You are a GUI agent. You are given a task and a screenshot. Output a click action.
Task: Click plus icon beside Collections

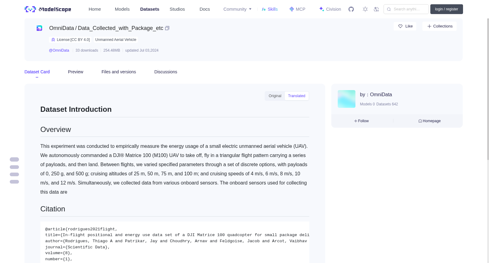tap(429, 26)
